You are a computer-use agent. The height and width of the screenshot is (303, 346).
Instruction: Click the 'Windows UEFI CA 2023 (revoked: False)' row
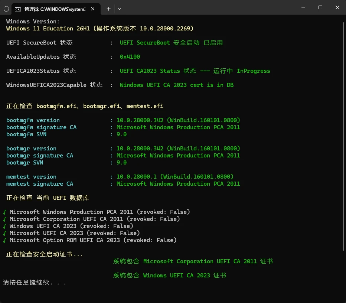click(68, 226)
